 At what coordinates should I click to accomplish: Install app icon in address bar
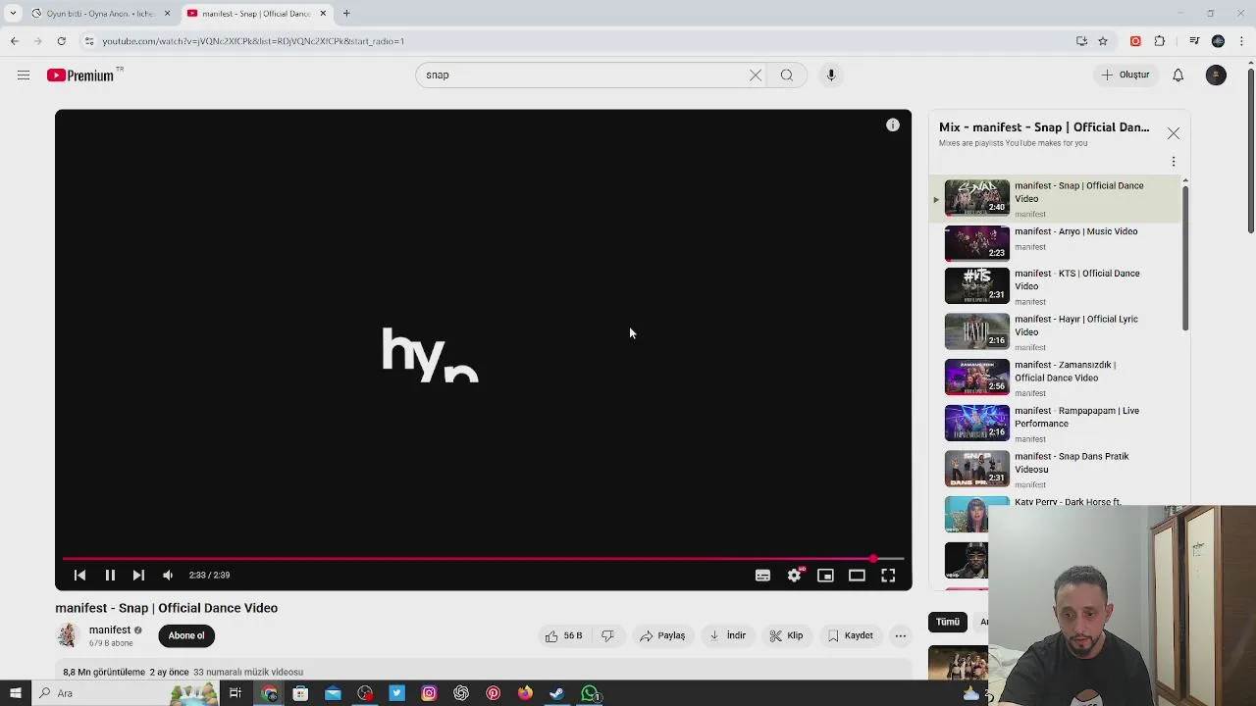(x=1081, y=41)
